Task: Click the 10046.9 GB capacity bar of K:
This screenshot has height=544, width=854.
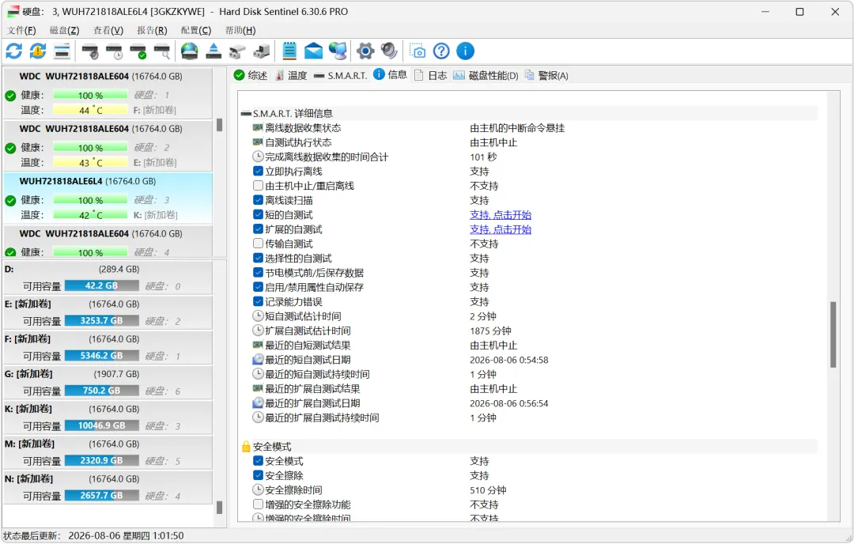Action: coord(102,425)
